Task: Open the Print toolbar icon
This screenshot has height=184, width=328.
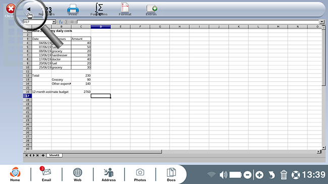Action: pyautogui.click(x=73, y=10)
